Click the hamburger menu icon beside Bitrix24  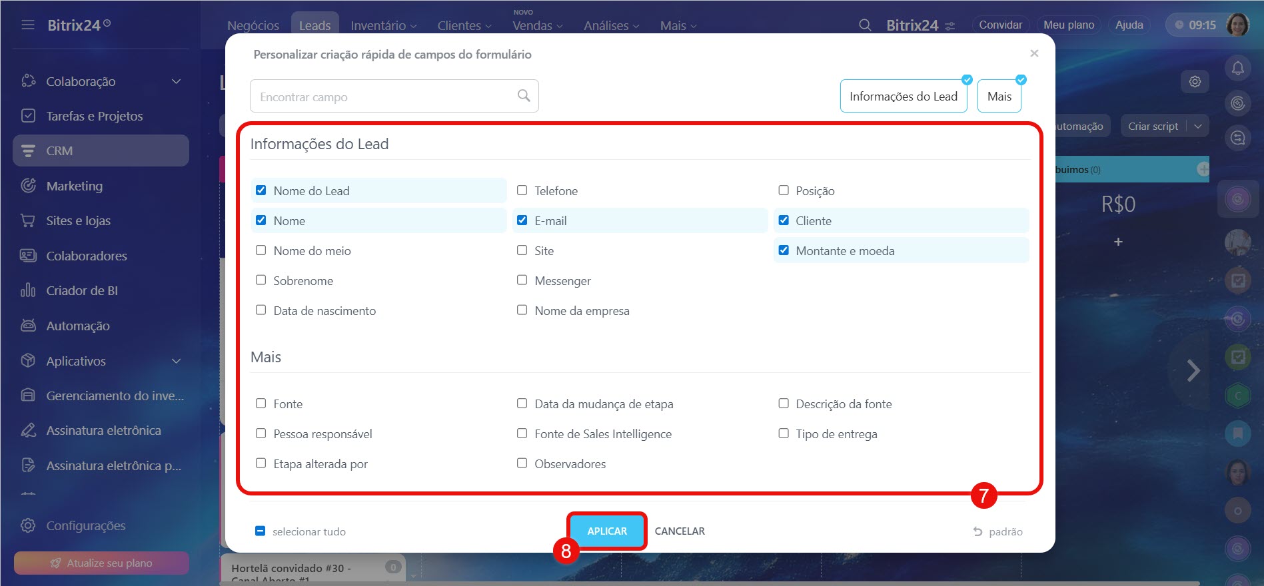tap(28, 25)
